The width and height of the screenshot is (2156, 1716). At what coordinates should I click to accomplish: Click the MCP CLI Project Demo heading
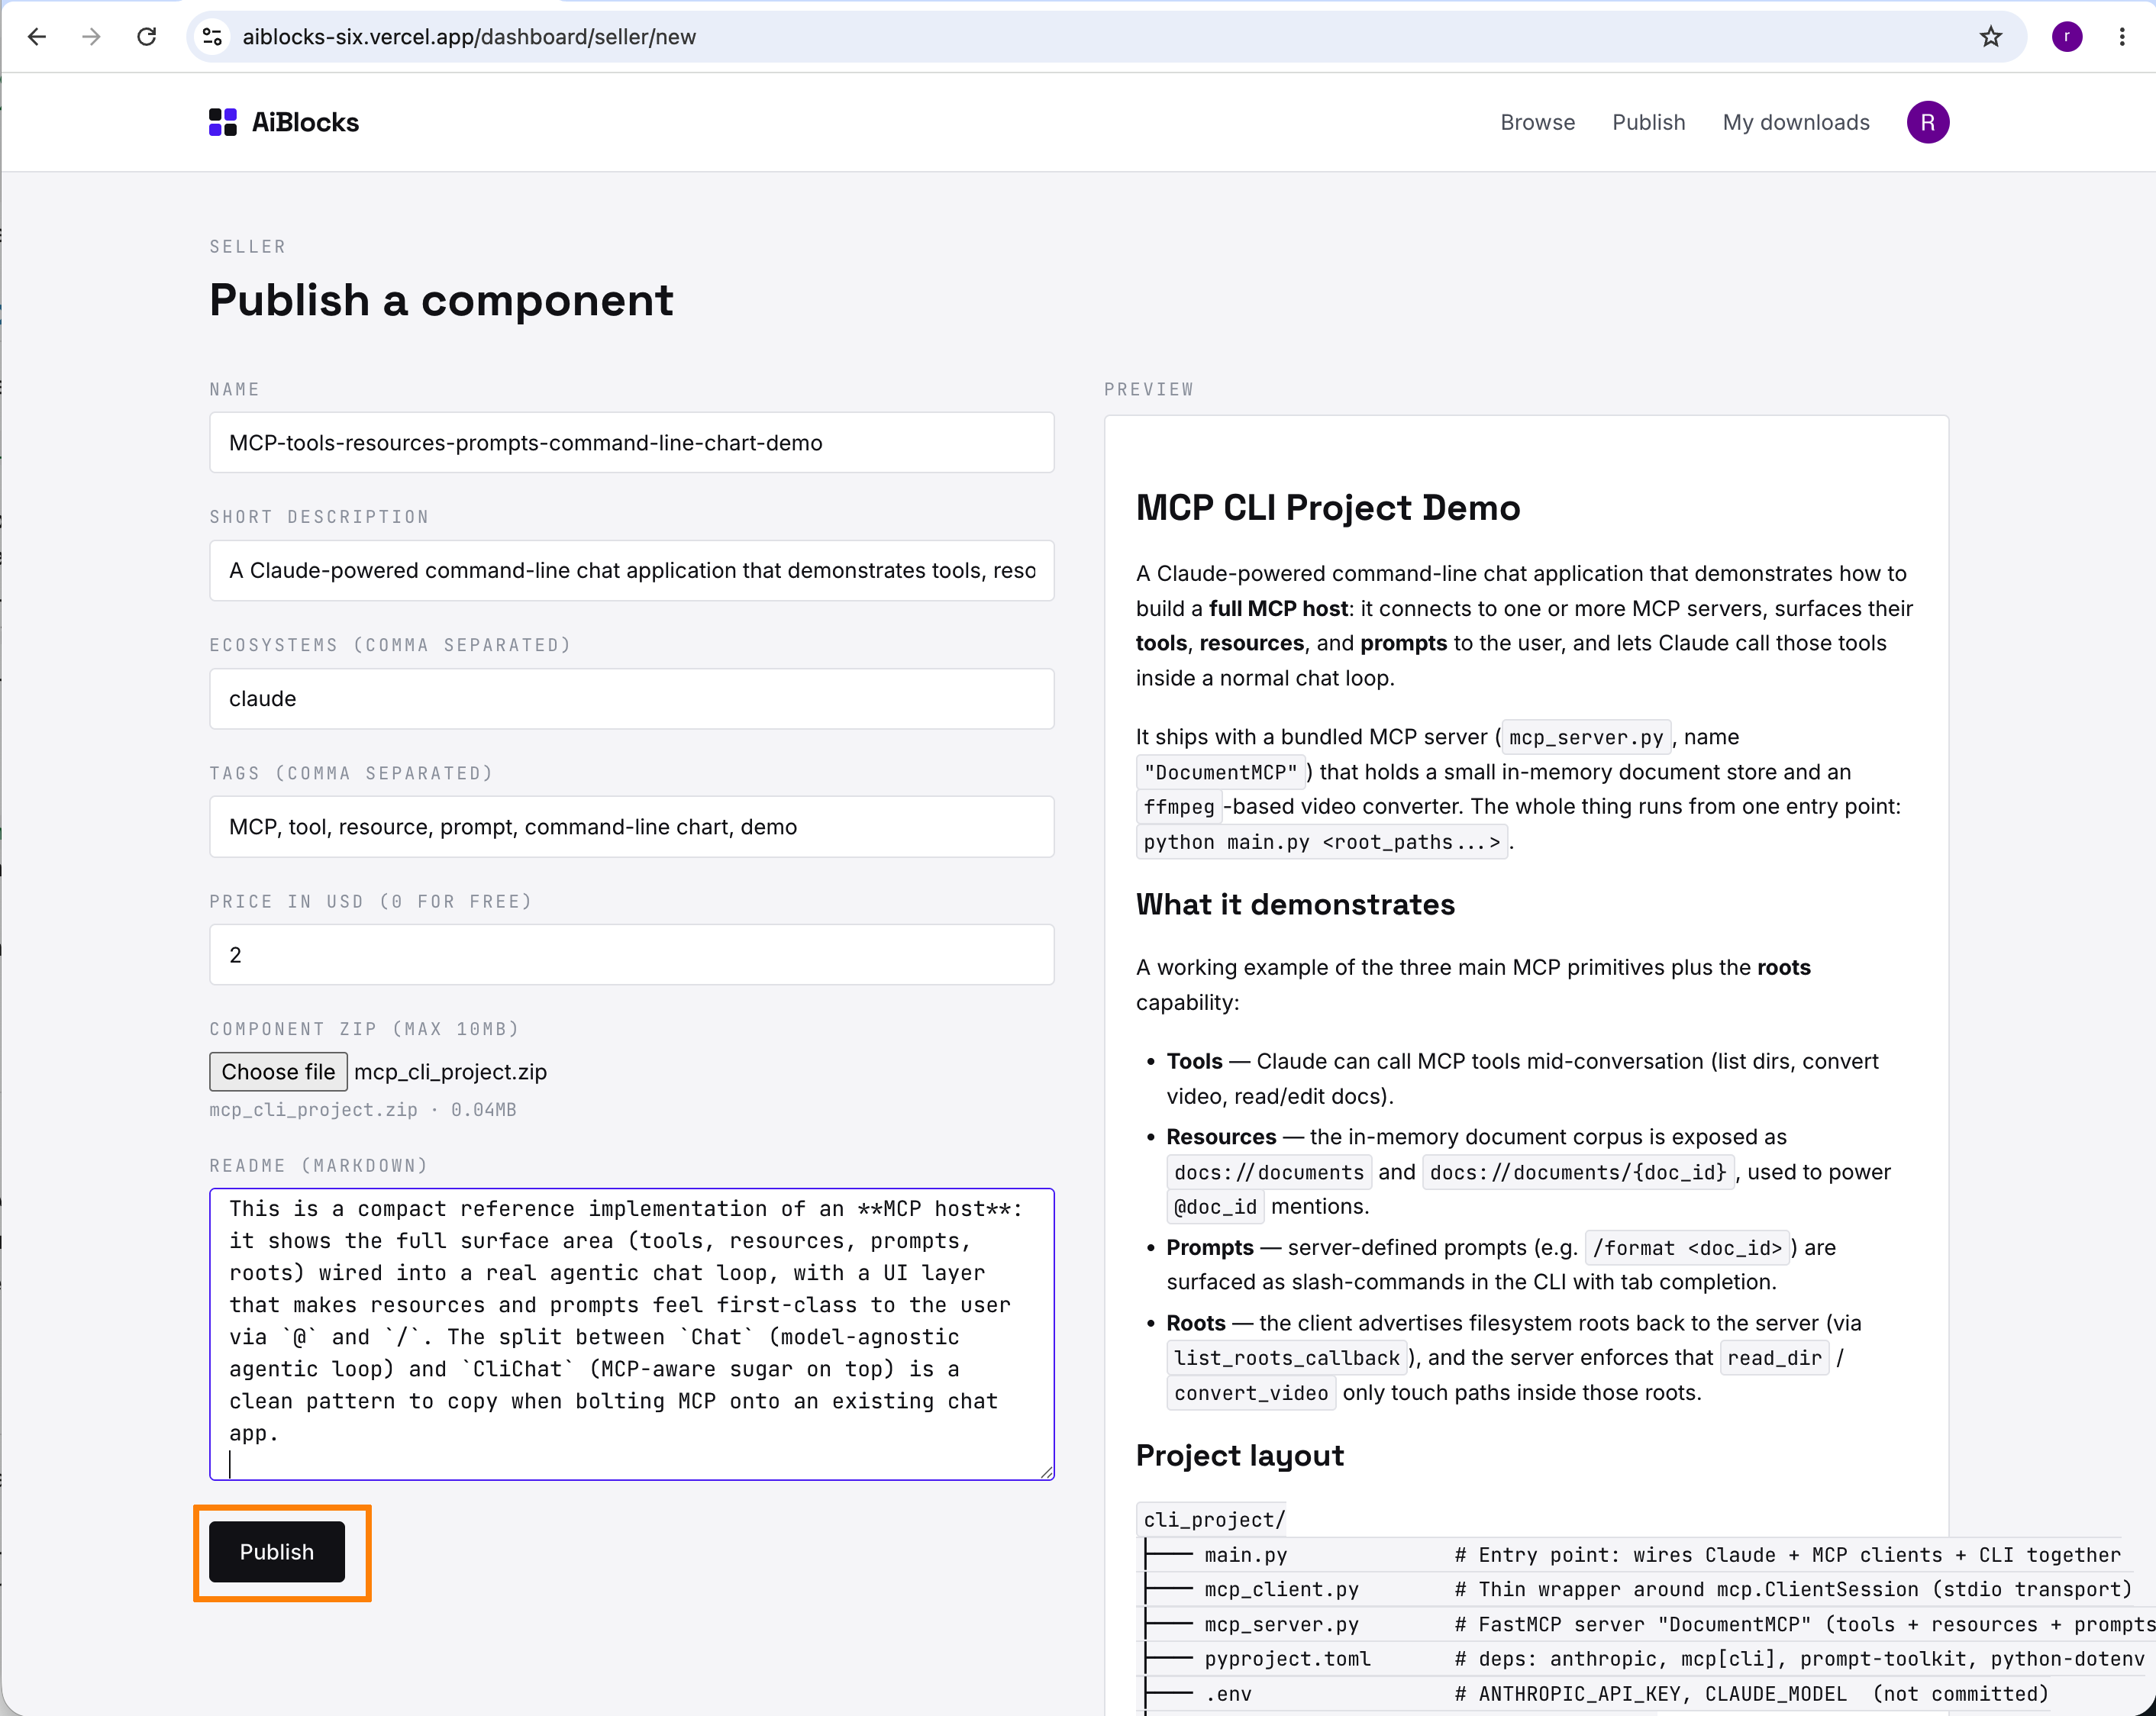[1327, 507]
